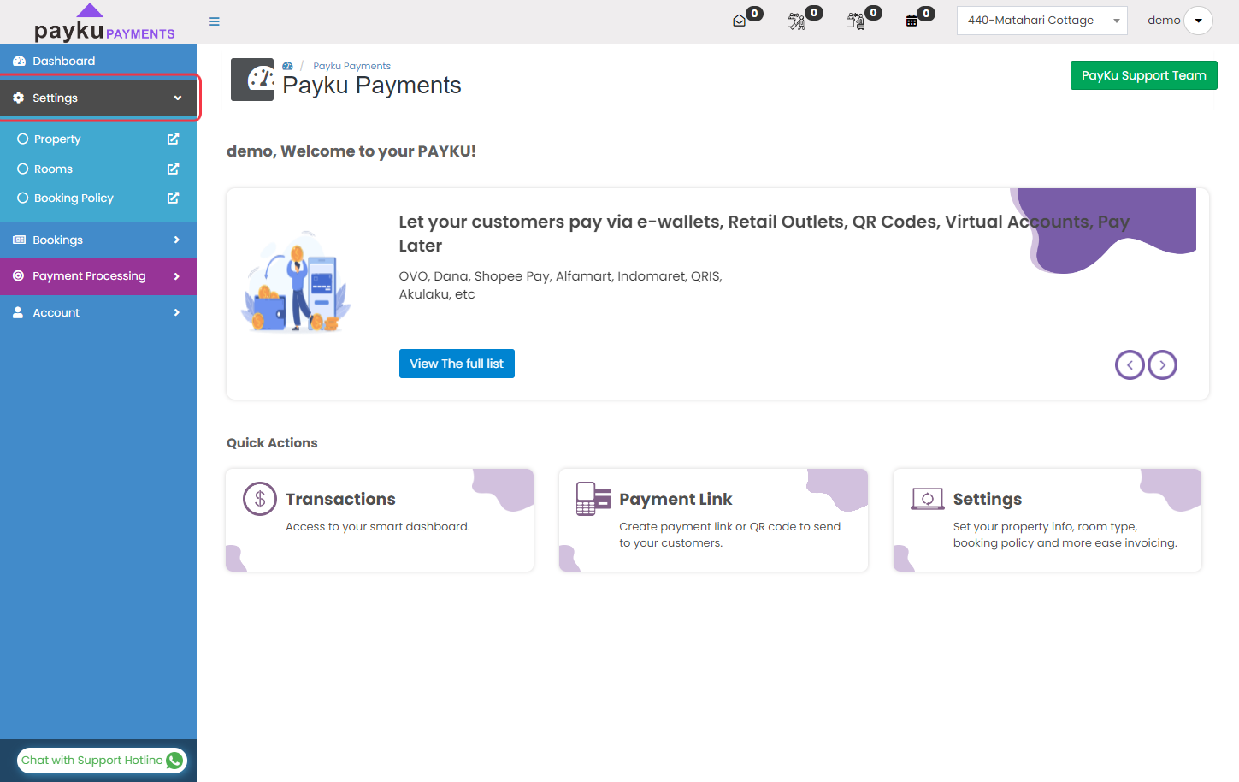Open Rooms external link icon
The height and width of the screenshot is (782, 1239).
pos(173,169)
